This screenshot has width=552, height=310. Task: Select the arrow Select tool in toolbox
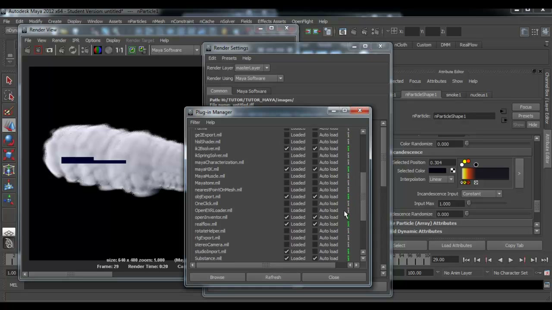(9, 81)
